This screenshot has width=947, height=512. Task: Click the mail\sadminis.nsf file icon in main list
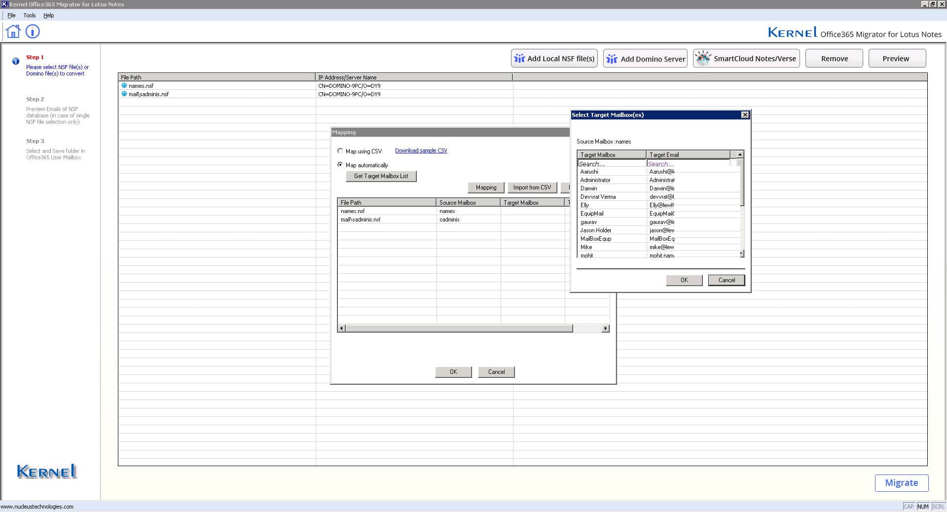tap(124, 94)
